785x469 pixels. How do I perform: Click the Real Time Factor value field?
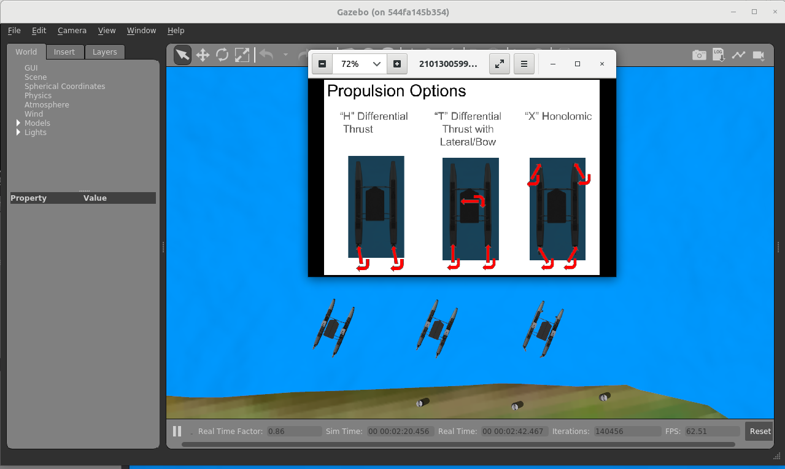[x=294, y=431]
